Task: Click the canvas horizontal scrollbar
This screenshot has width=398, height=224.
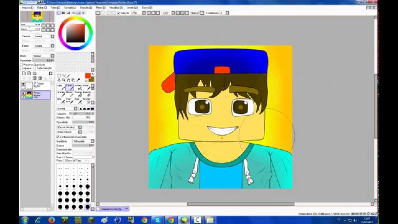Action: (x=240, y=204)
